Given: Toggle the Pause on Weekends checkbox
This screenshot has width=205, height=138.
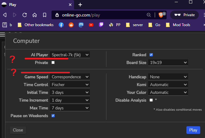Looking at the screenshot, I should [53, 116].
